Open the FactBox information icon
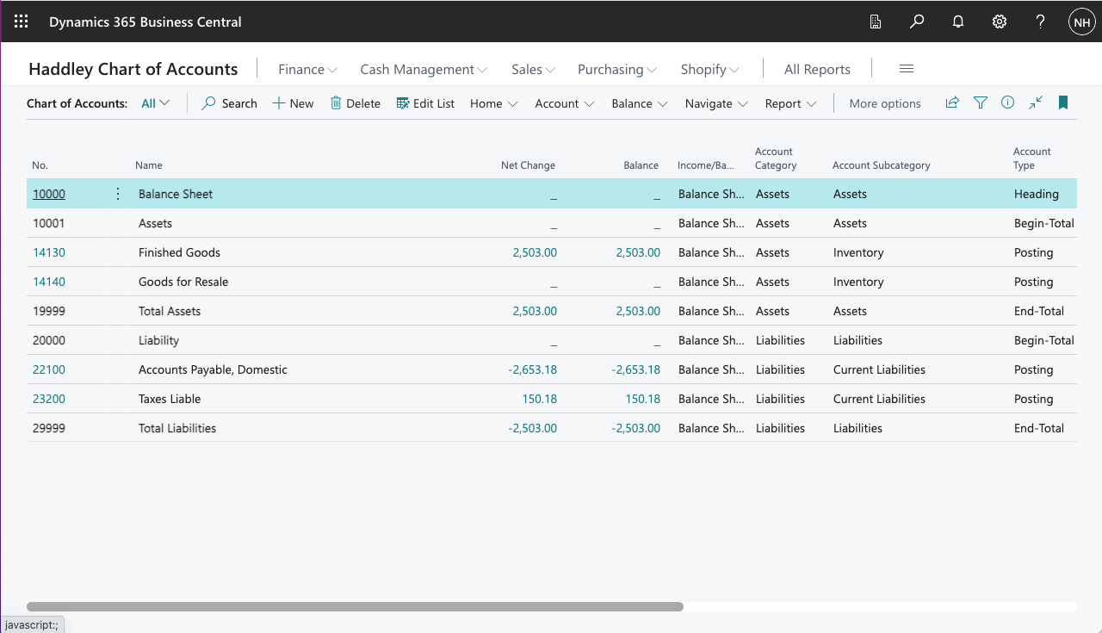1102x633 pixels. [1007, 102]
